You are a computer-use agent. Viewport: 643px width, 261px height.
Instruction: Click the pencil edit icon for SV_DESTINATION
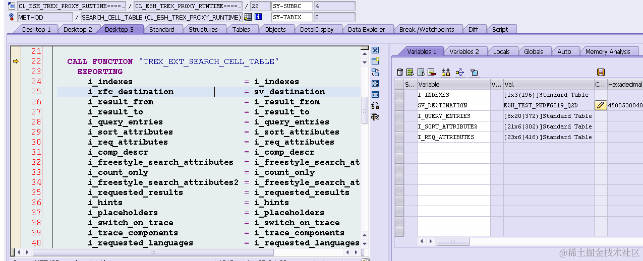(601, 105)
